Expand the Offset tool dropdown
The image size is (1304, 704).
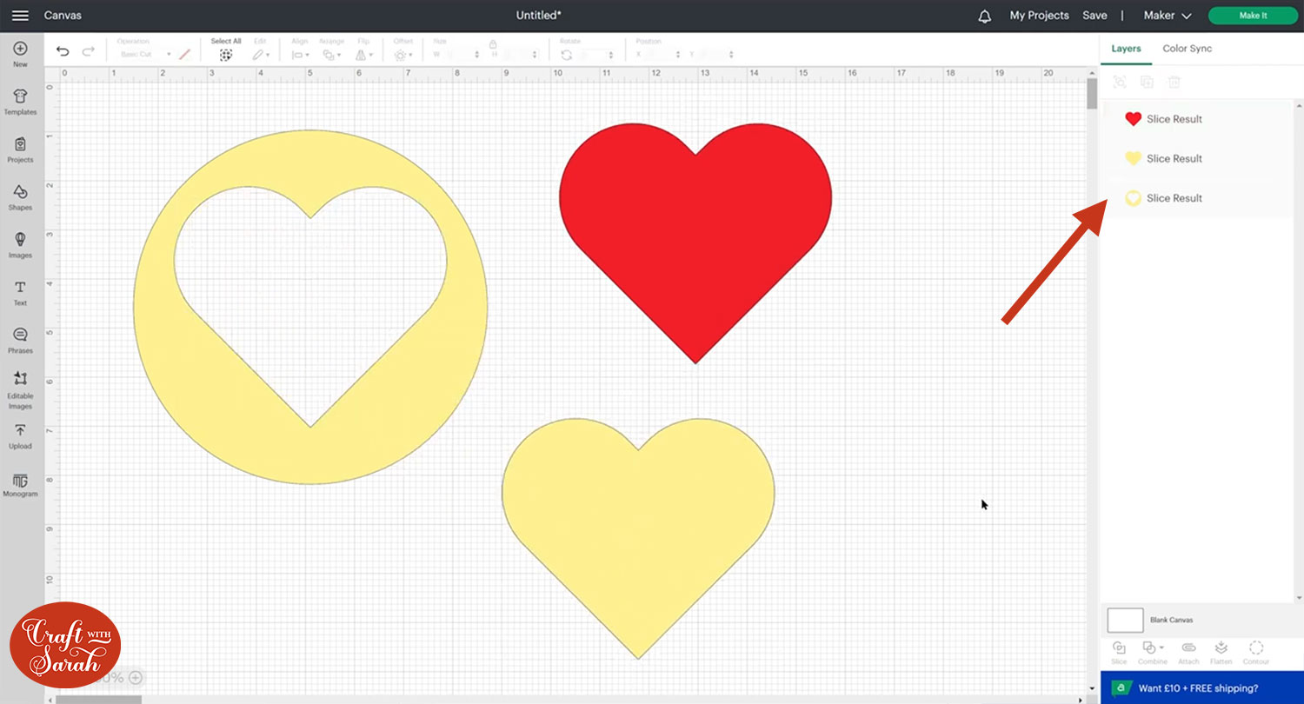[x=403, y=50]
